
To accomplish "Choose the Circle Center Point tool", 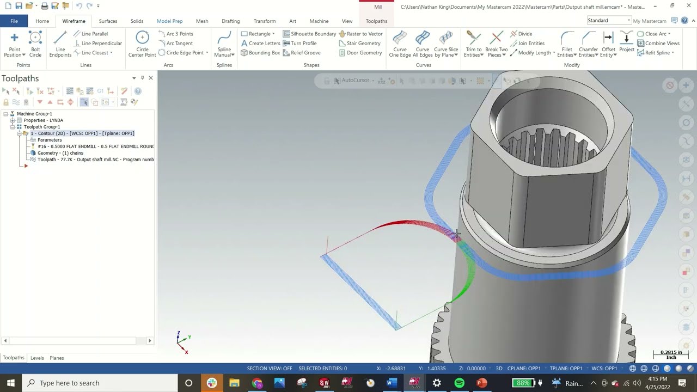I will coord(142,44).
